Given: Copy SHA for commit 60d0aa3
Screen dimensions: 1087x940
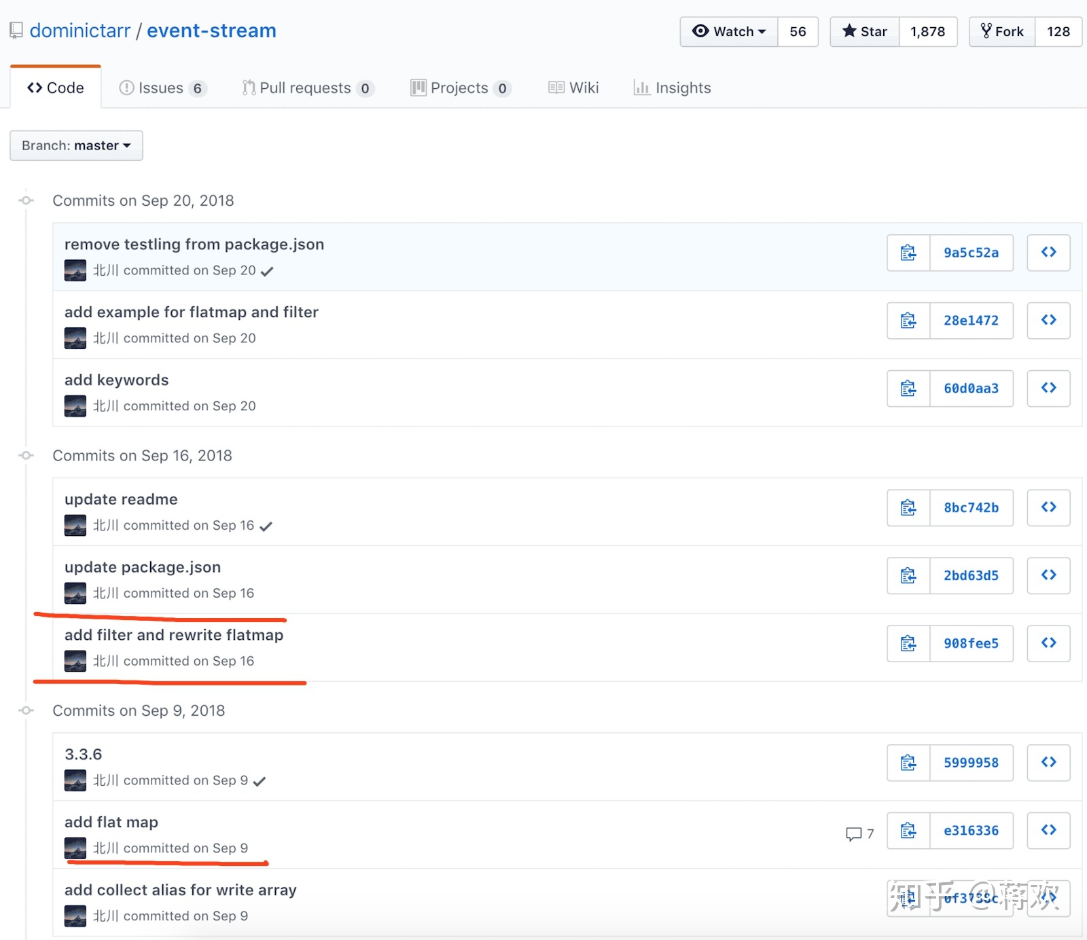Looking at the screenshot, I should [908, 388].
